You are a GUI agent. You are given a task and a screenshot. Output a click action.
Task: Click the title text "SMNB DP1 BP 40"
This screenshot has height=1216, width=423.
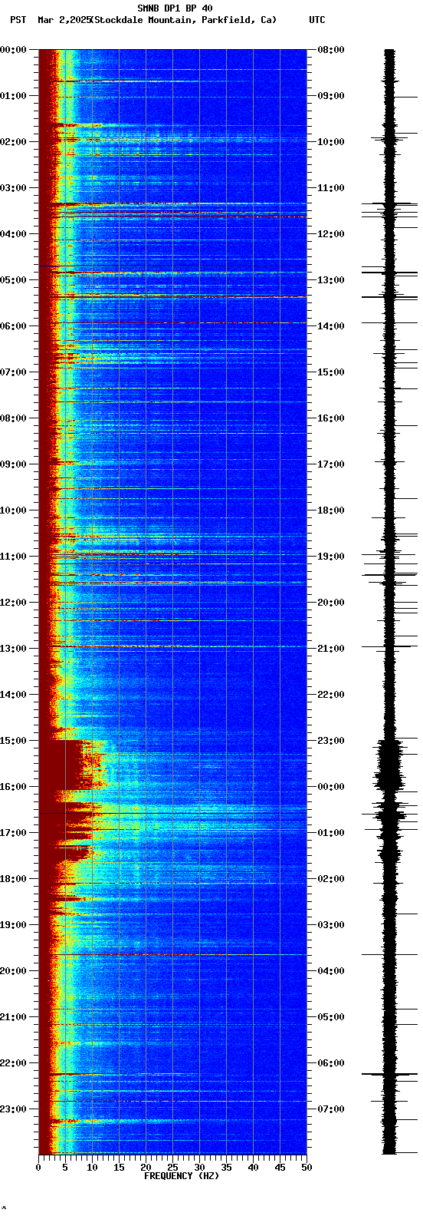click(175, 8)
